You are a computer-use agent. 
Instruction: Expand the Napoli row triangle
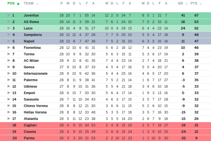tap(9, 41)
